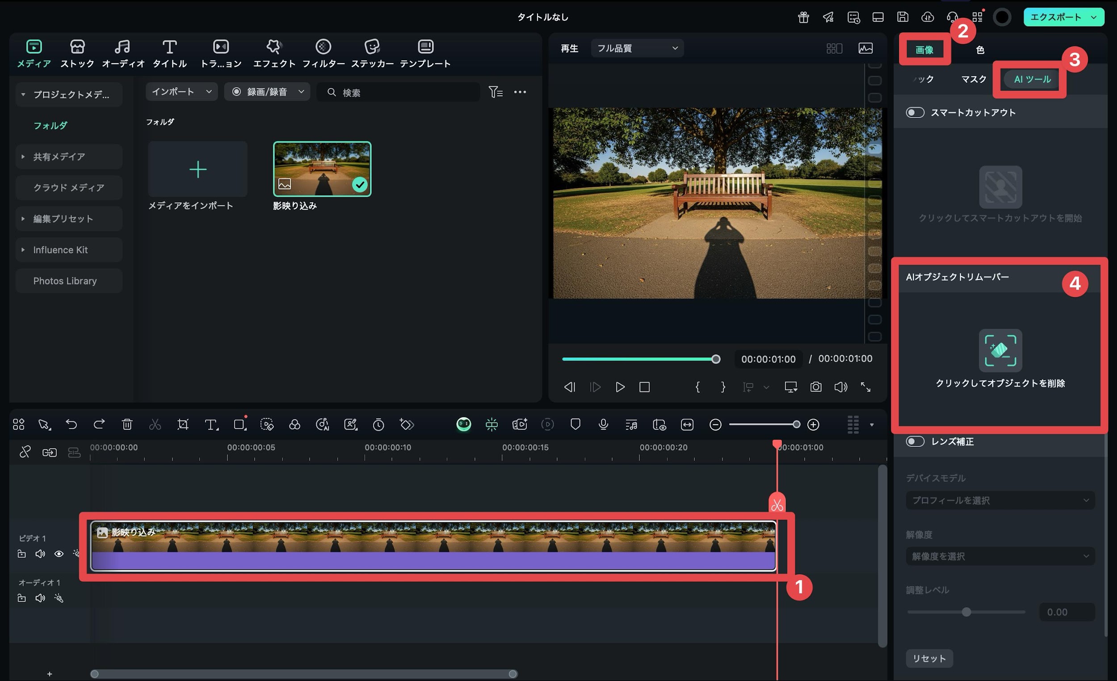Expand preview to fullscreen
The height and width of the screenshot is (681, 1117).
[865, 387]
